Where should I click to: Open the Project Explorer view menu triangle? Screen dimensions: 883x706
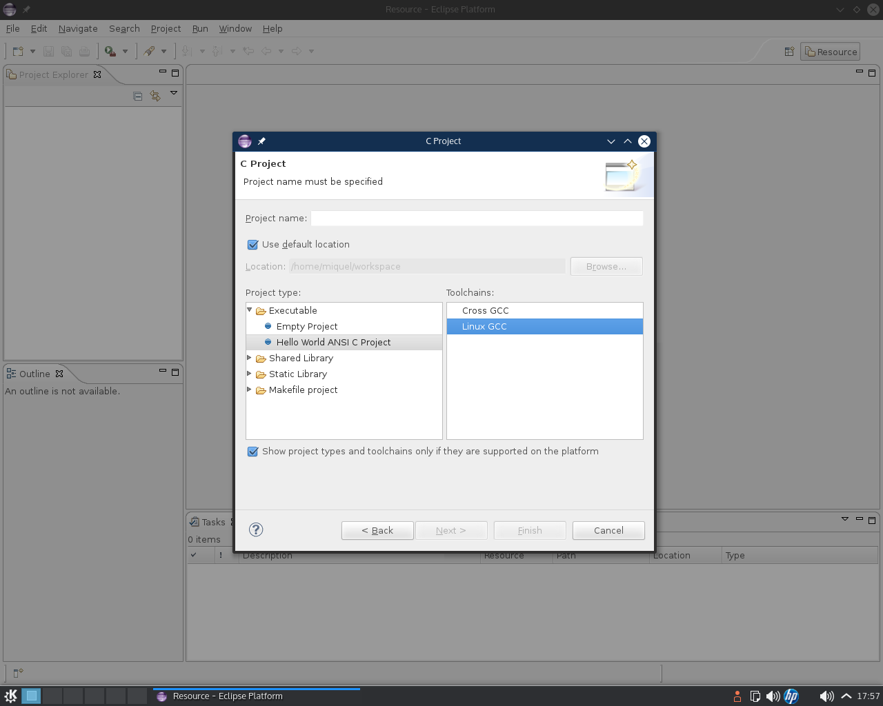coord(174,93)
